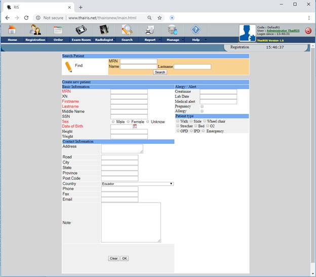The width and height of the screenshot is (316, 277).
Task: Expand the Report menu dropdown arrow
Action: pos(160,39)
